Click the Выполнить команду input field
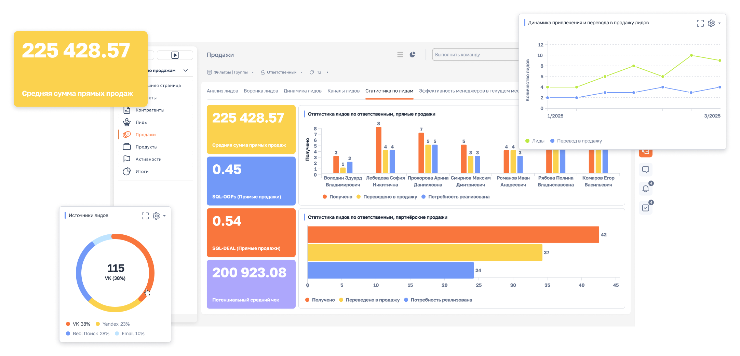Viewport: 740px width, 356px height. tap(475, 55)
